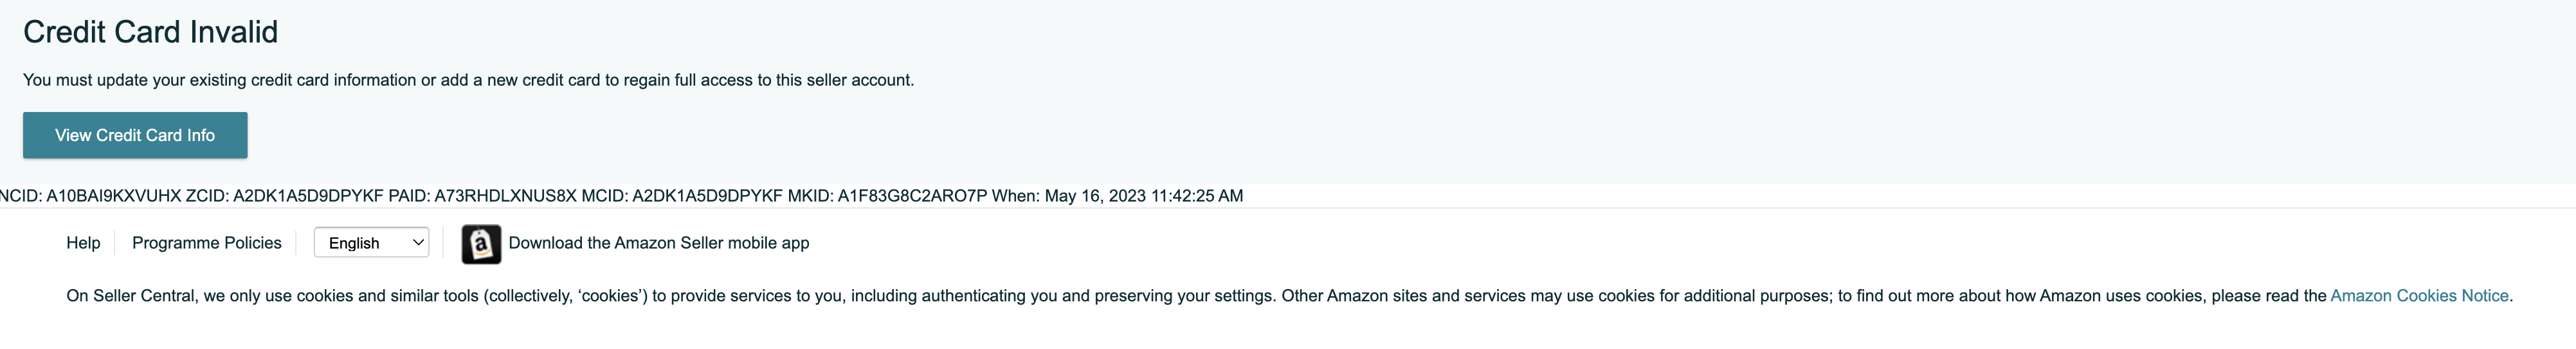Expand the English language dropdown
Screen dimensions: 2576x349
click(x=371, y=243)
